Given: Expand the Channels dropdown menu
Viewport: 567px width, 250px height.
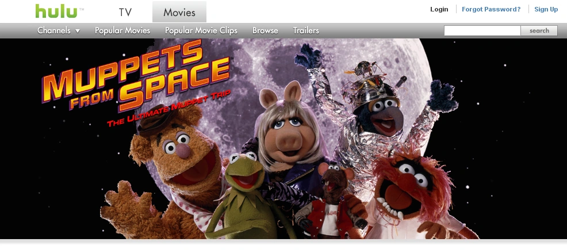Looking at the screenshot, I should click(x=59, y=30).
